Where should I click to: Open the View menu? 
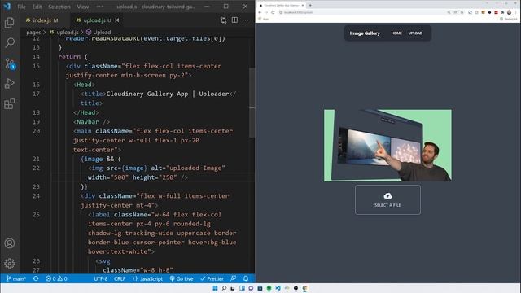(x=83, y=7)
